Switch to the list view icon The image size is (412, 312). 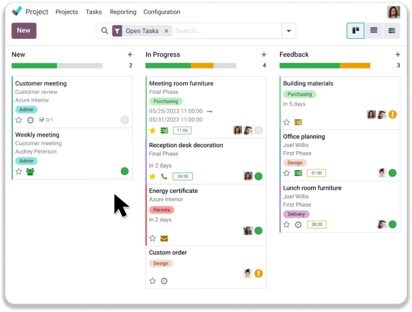point(373,30)
